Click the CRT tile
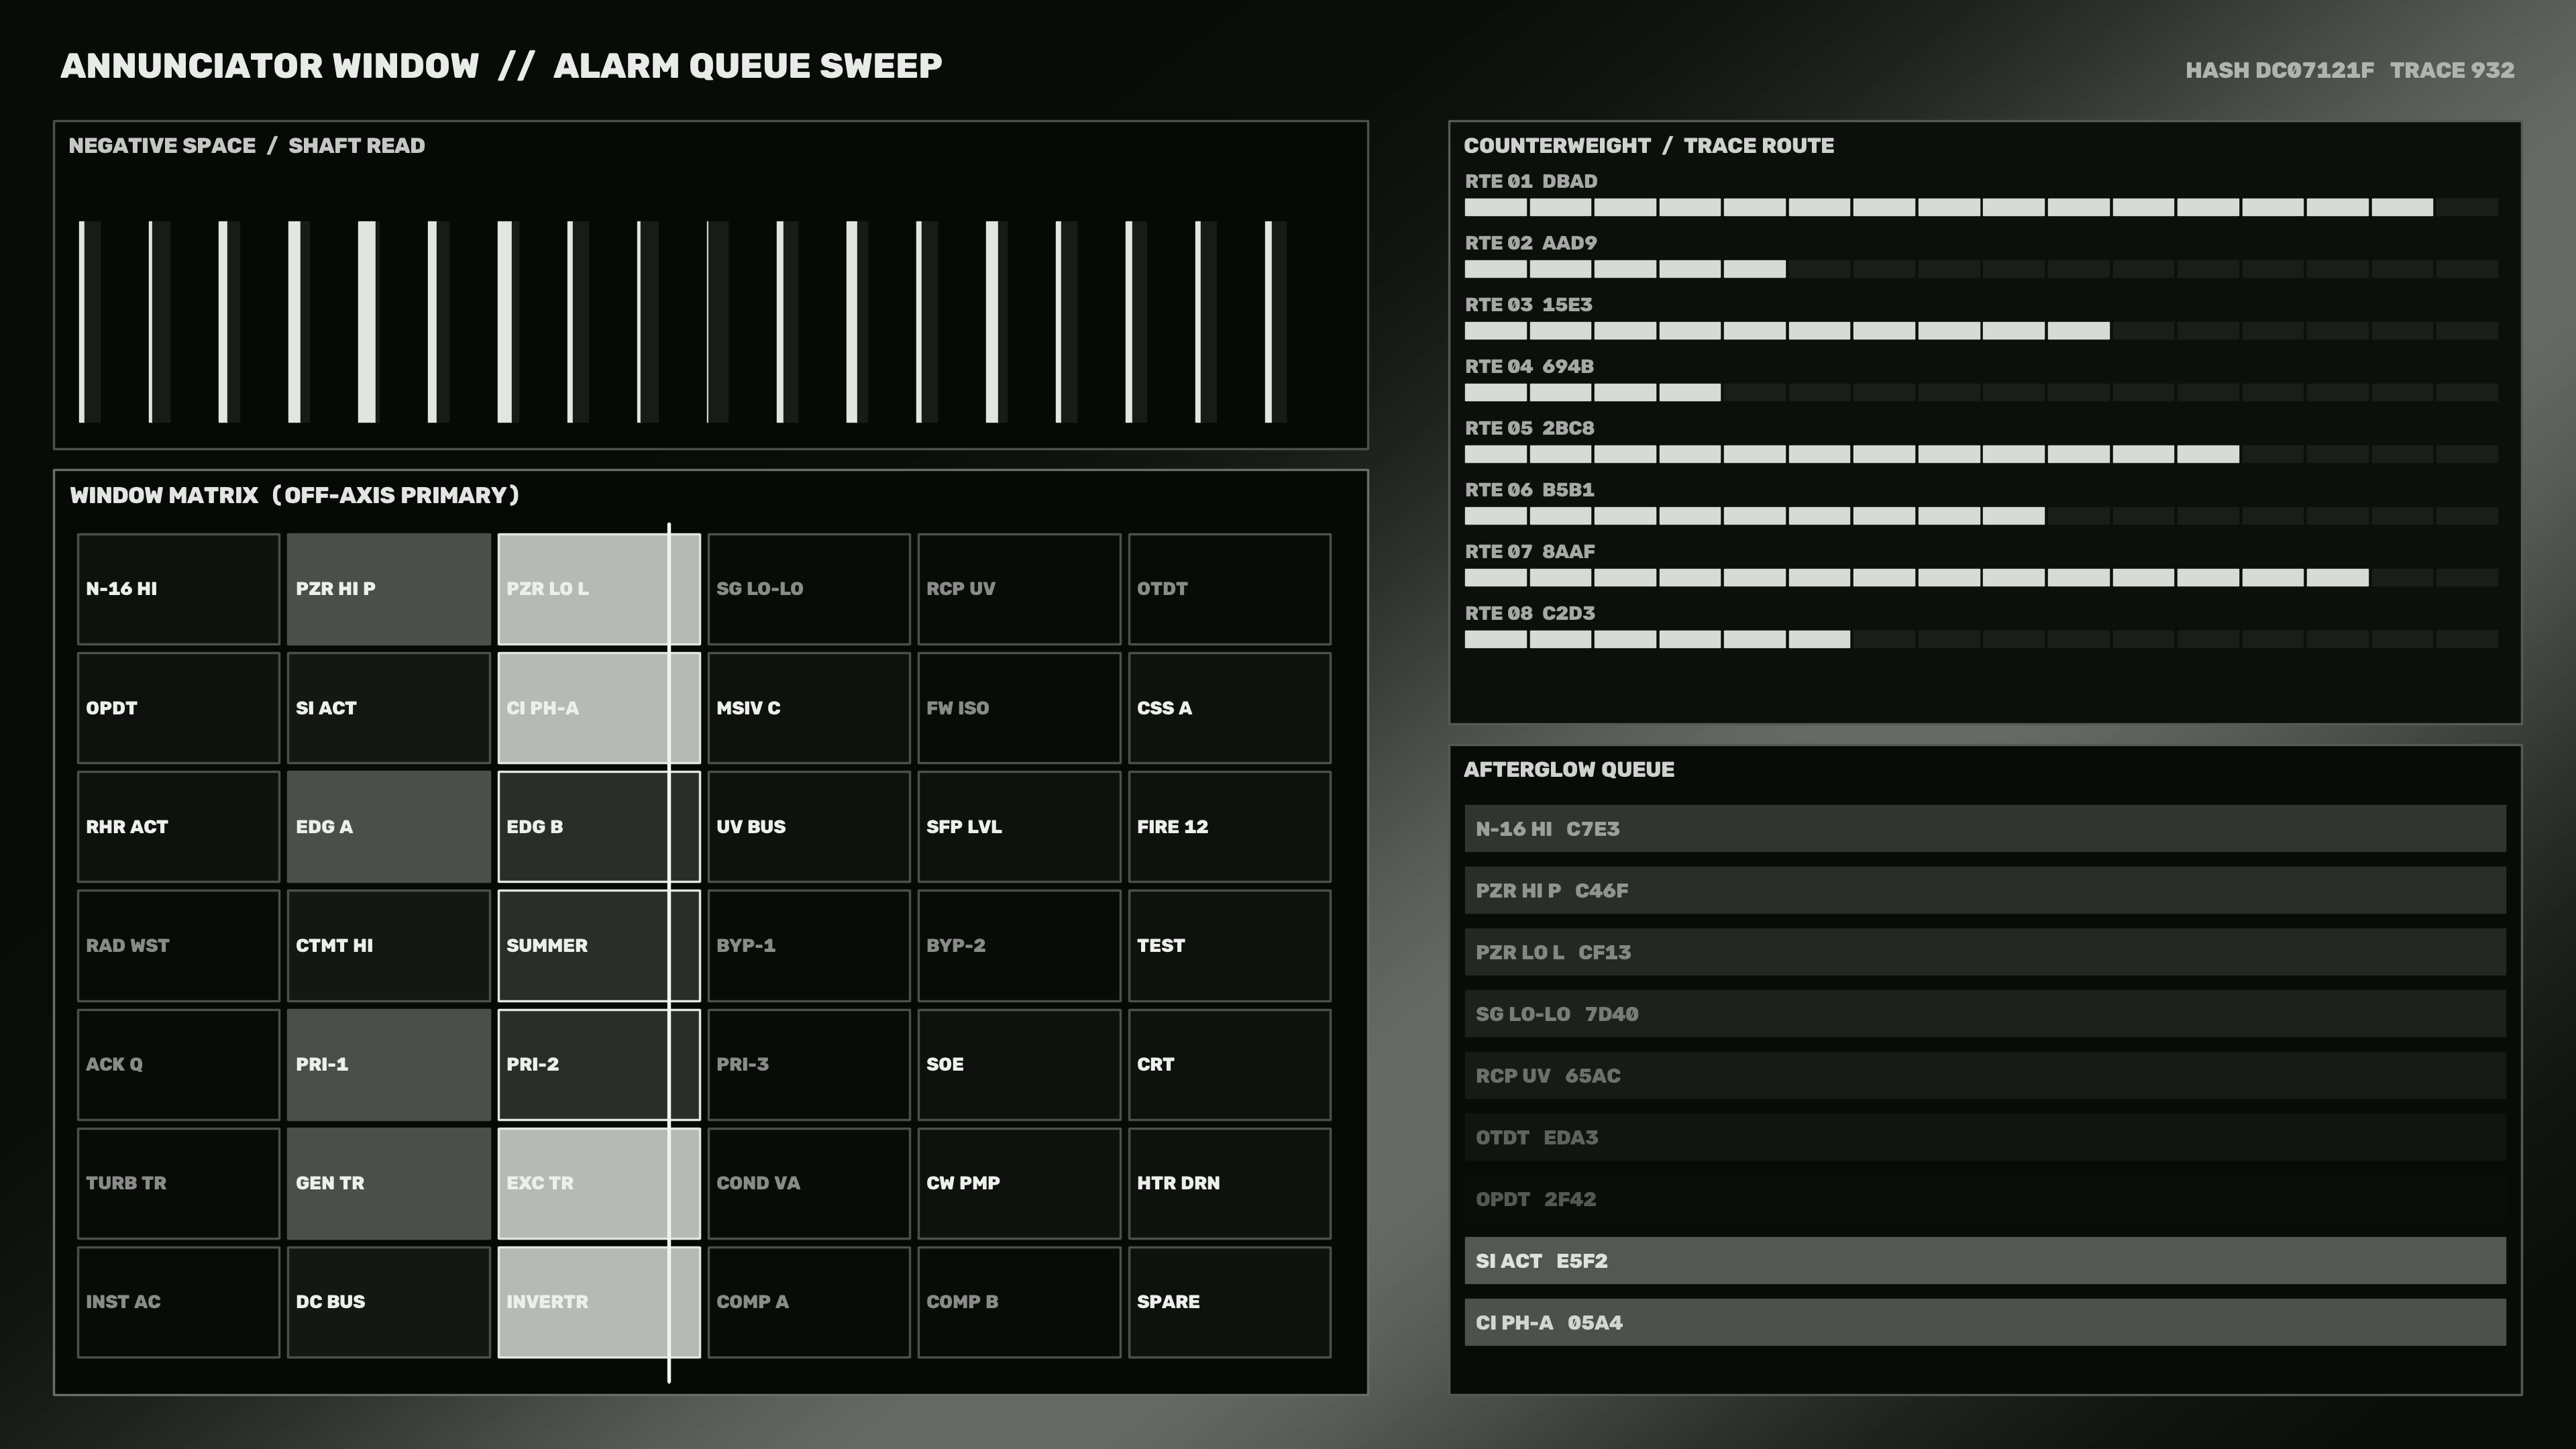The width and height of the screenshot is (2576, 1449). click(1230, 1065)
